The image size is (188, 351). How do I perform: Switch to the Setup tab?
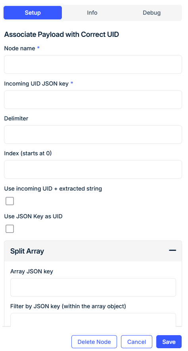tap(33, 13)
